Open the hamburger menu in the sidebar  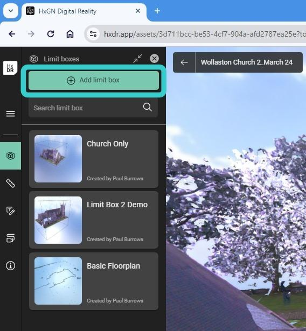coord(10,113)
